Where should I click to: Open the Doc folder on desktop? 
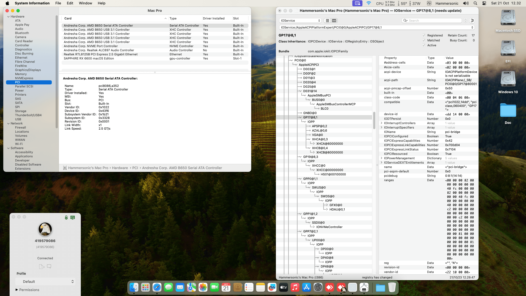tap(508, 110)
